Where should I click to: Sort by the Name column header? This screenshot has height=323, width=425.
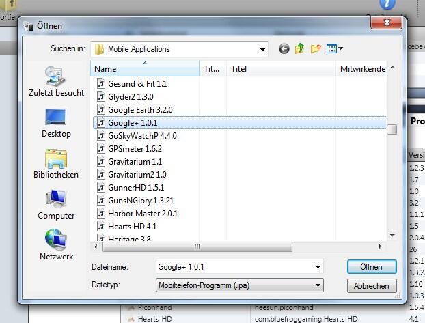pos(145,69)
